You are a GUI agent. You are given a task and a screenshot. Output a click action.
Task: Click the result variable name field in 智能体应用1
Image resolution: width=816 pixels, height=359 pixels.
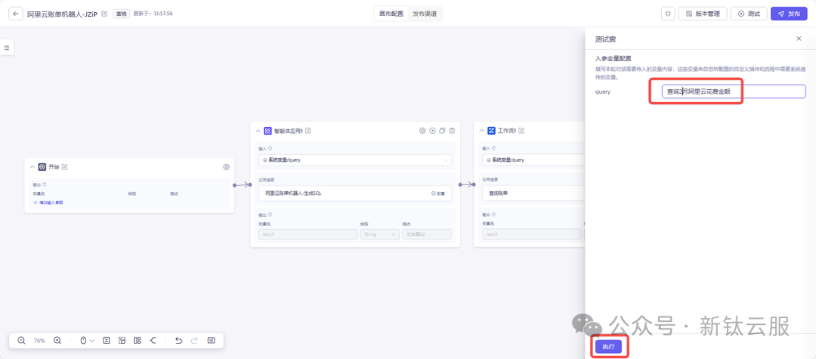tap(308, 234)
